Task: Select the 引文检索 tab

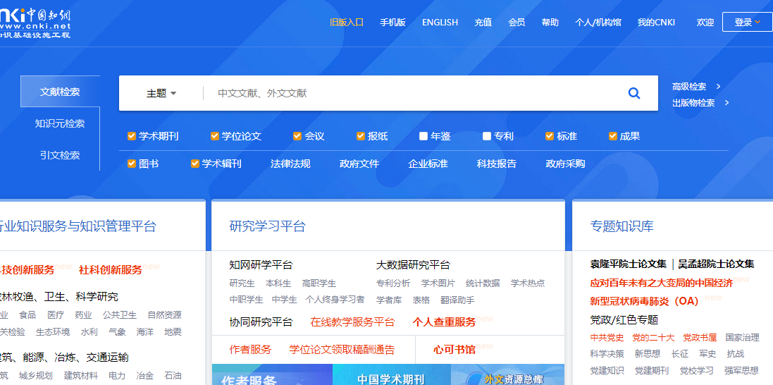Action: (x=60, y=155)
